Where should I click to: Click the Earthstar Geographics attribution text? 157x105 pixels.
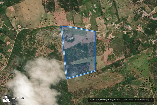[x=144, y=100]
